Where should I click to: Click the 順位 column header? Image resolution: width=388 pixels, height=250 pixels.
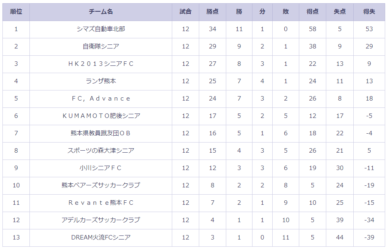coord(16,12)
